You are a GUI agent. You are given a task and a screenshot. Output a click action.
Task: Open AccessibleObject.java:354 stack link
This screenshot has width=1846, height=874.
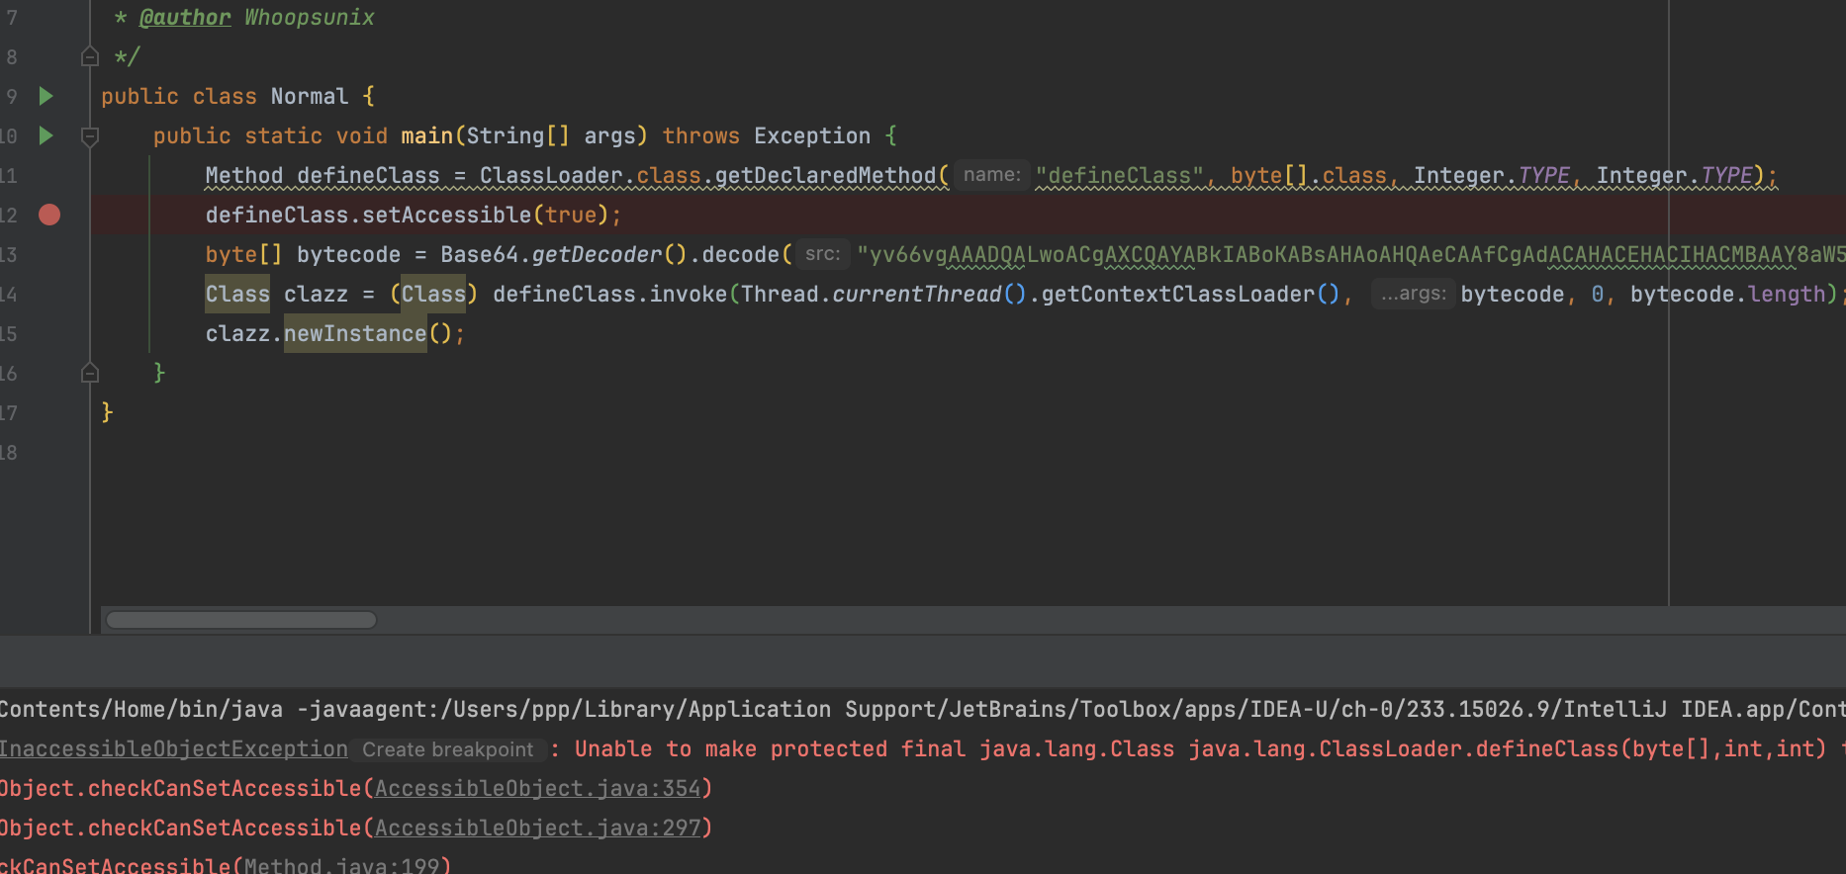pyautogui.click(x=537, y=789)
